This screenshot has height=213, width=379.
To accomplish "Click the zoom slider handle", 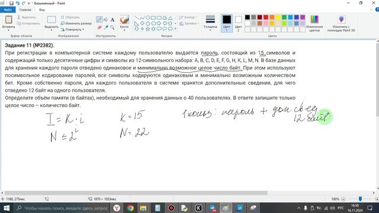I will tap(360, 199).
